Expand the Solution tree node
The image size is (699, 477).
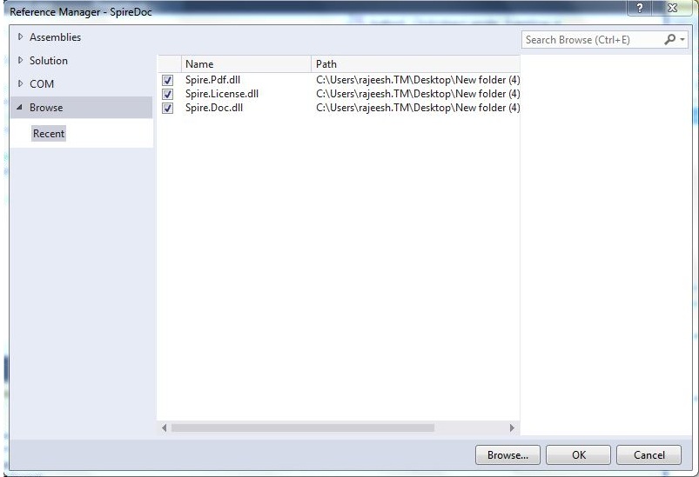20,60
